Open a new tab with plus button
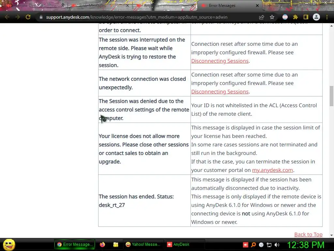This screenshot has height=251, width=334. coord(270,6)
